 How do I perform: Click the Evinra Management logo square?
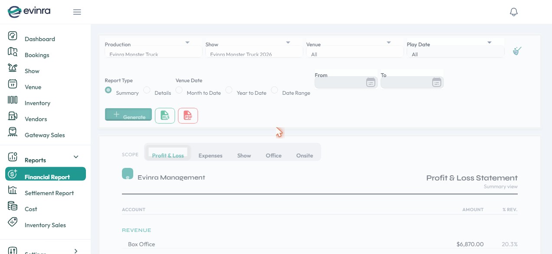(x=128, y=174)
